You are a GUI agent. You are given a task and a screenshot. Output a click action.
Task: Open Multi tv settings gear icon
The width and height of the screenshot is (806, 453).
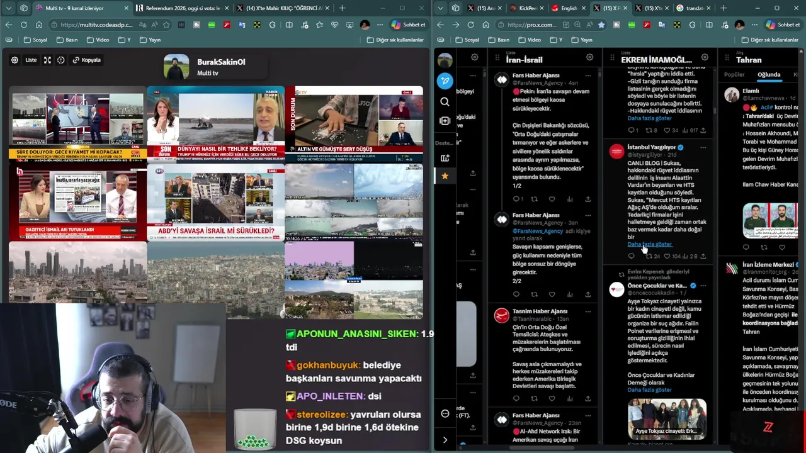(x=14, y=60)
